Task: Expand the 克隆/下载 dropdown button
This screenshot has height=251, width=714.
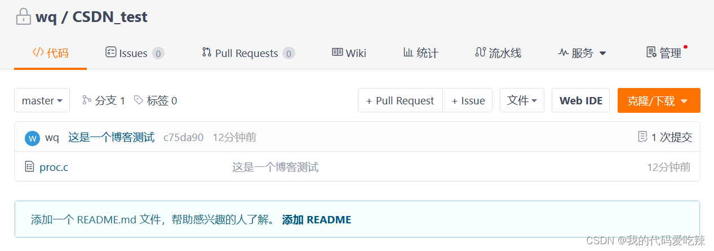Action: coord(658,100)
